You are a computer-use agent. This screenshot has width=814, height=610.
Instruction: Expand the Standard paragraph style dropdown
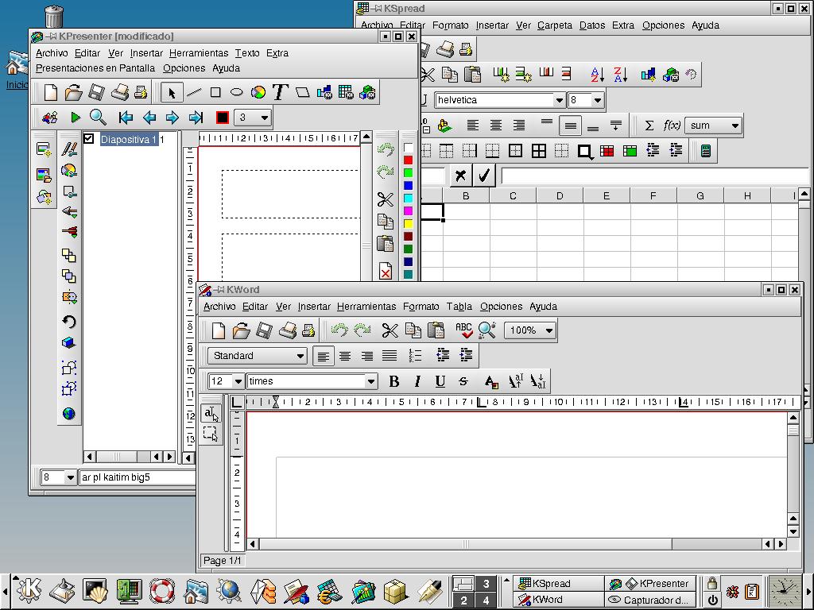[x=300, y=356]
